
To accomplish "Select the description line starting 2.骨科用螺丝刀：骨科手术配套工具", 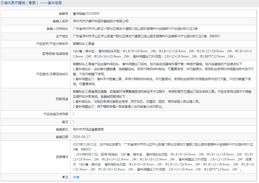I will click(162, 82).
